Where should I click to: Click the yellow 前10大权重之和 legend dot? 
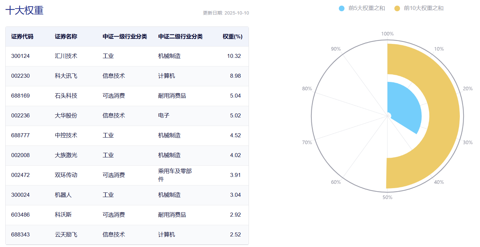397,8
